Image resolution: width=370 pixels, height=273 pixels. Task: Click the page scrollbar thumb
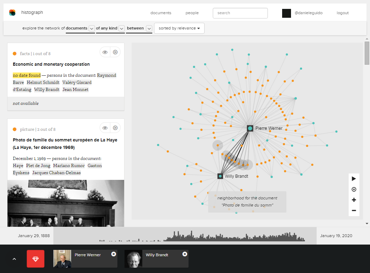pos(367,53)
